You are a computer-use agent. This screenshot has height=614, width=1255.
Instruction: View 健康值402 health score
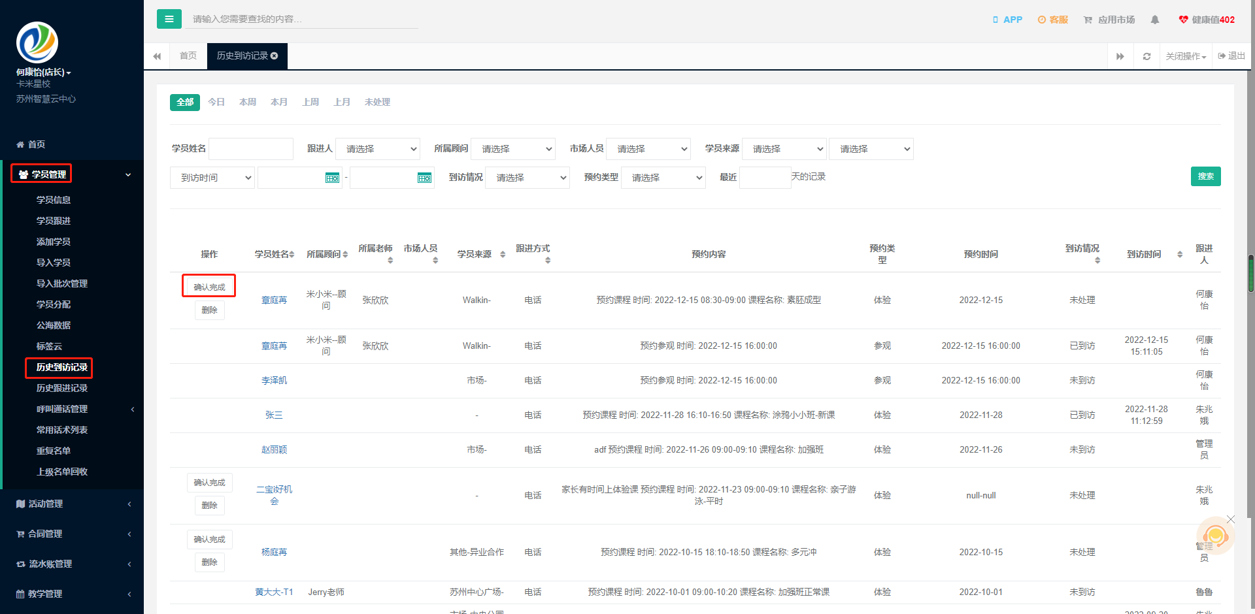1207,20
